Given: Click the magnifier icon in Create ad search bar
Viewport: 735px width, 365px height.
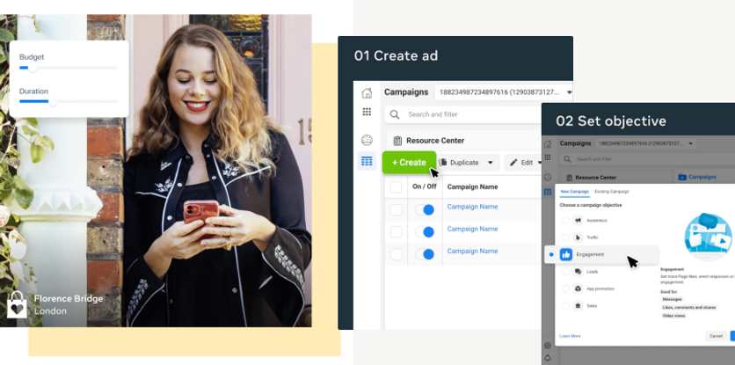Looking at the screenshot, I should [395, 114].
